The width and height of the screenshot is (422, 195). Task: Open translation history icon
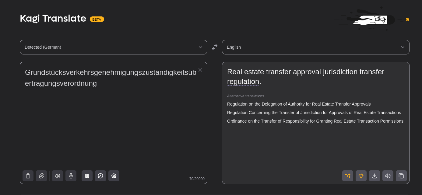pyautogui.click(x=100, y=176)
